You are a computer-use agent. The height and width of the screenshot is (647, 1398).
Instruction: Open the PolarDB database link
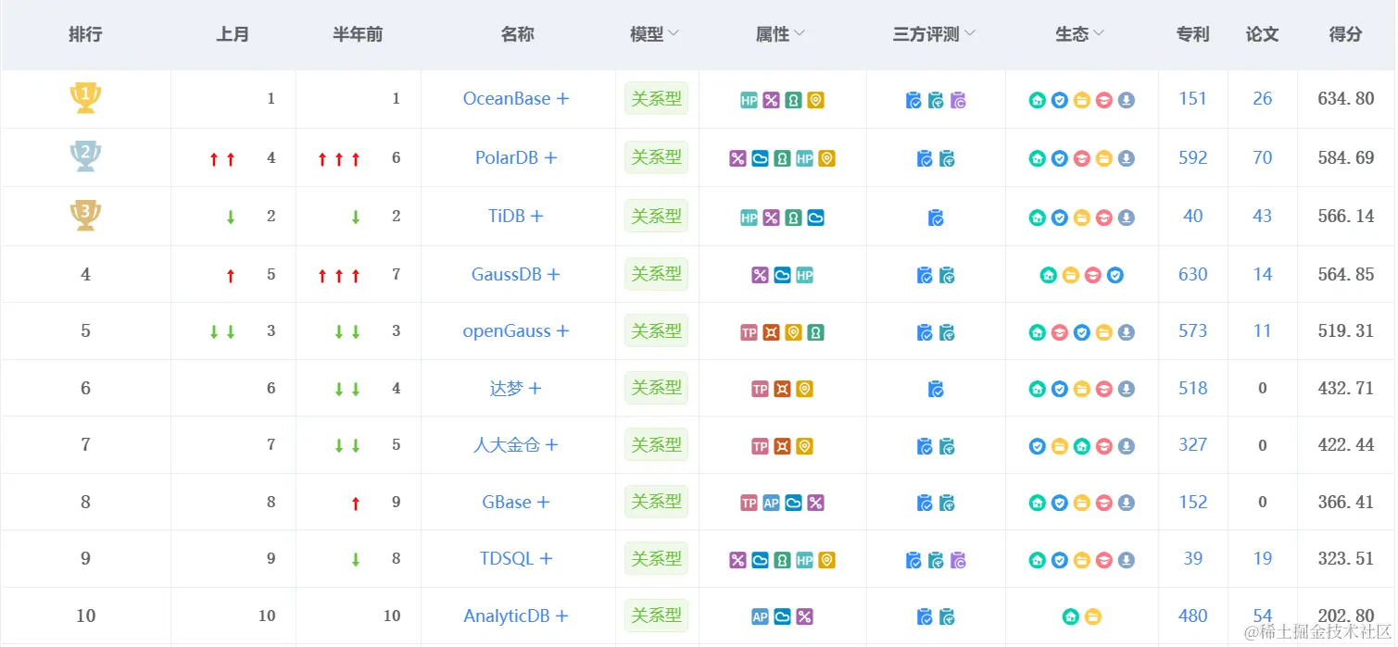point(516,157)
